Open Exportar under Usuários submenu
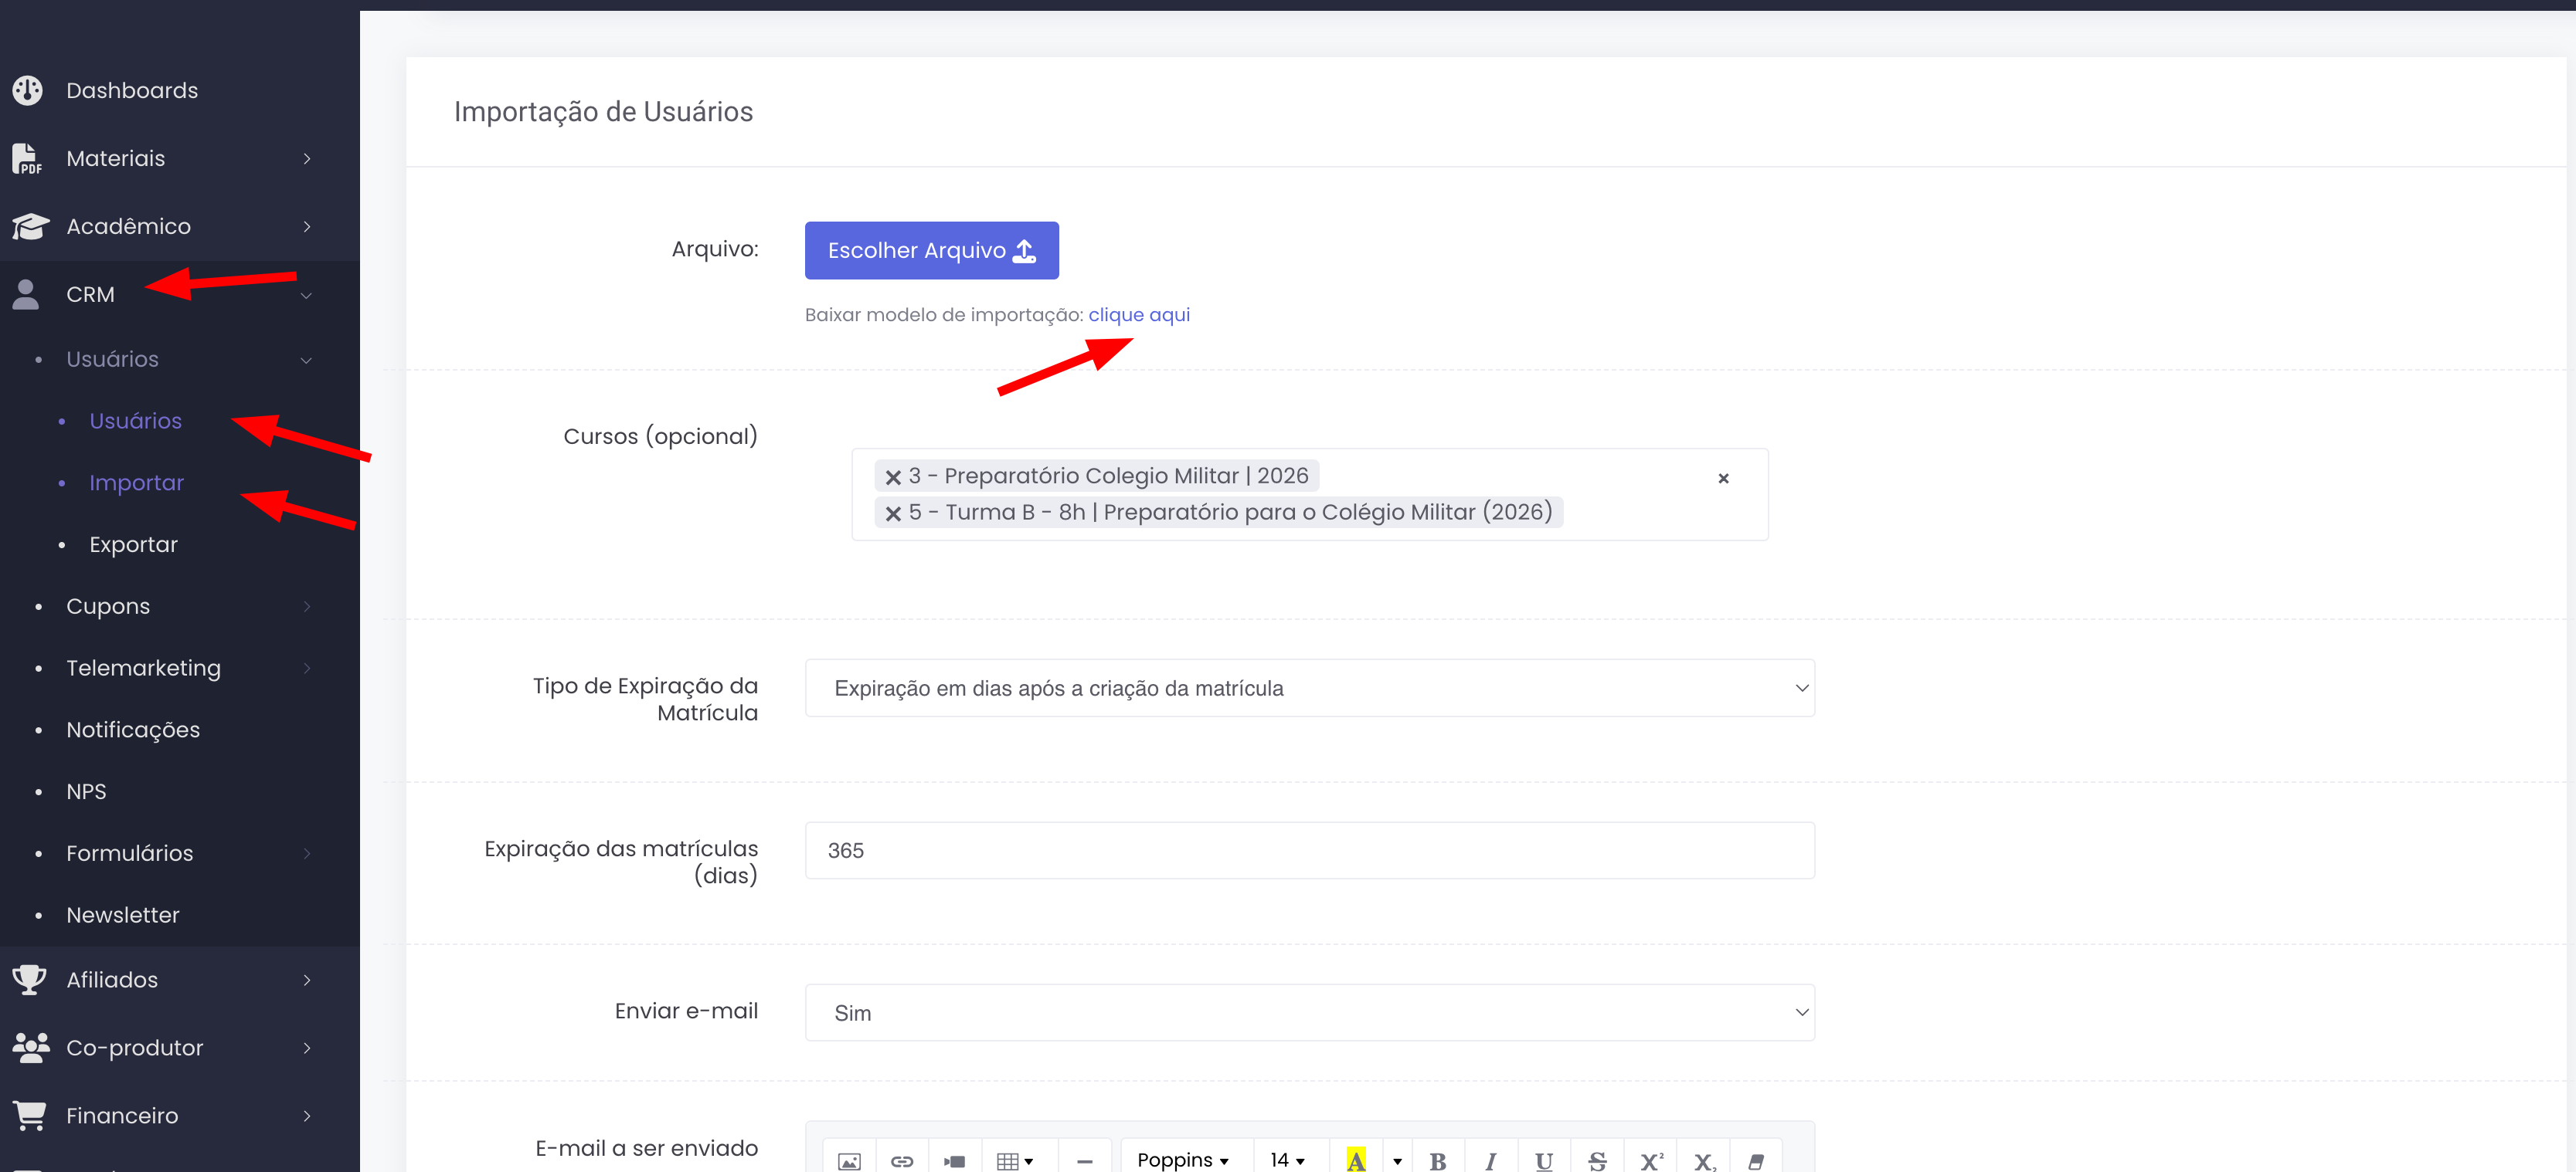The height and width of the screenshot is (1172, 2576). pos(133,544)
